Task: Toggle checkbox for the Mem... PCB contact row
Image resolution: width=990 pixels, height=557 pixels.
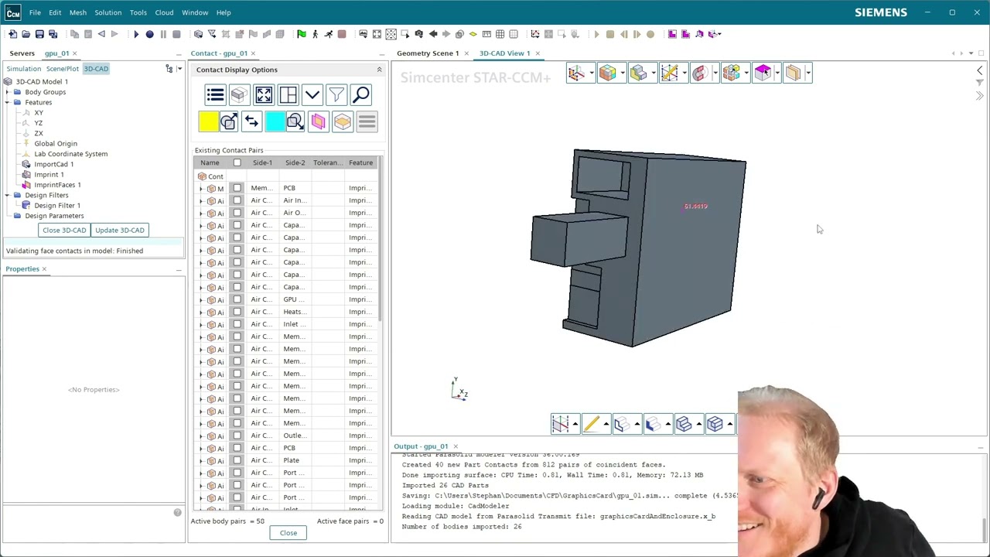Action: (237, 188)
